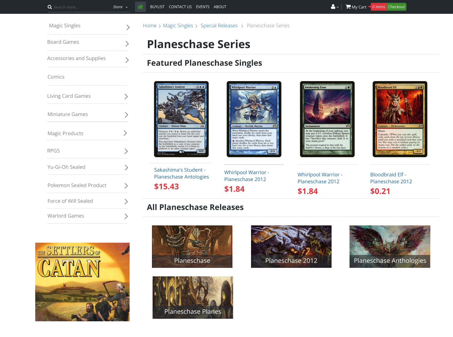
Task: Open the CONTACT US menu item
Action: point(180,7)
